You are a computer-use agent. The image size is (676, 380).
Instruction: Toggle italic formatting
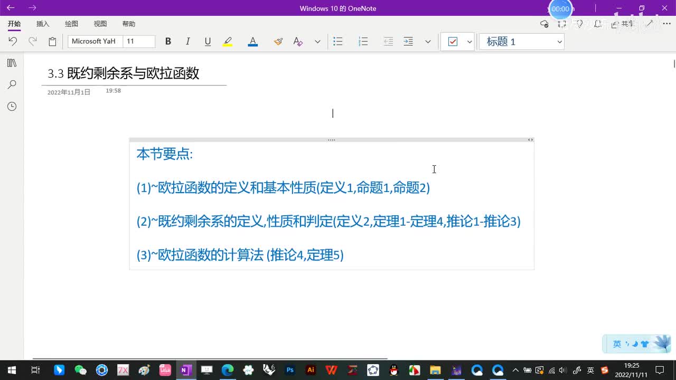(x=187, y=41)
